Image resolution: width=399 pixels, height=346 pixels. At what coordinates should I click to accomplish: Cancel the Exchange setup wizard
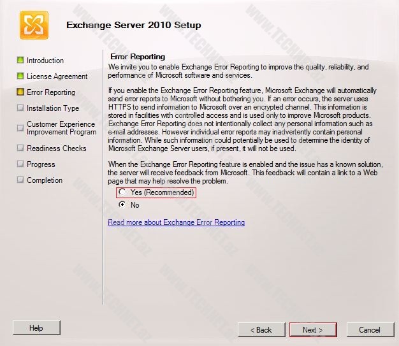tap(369, 329)
